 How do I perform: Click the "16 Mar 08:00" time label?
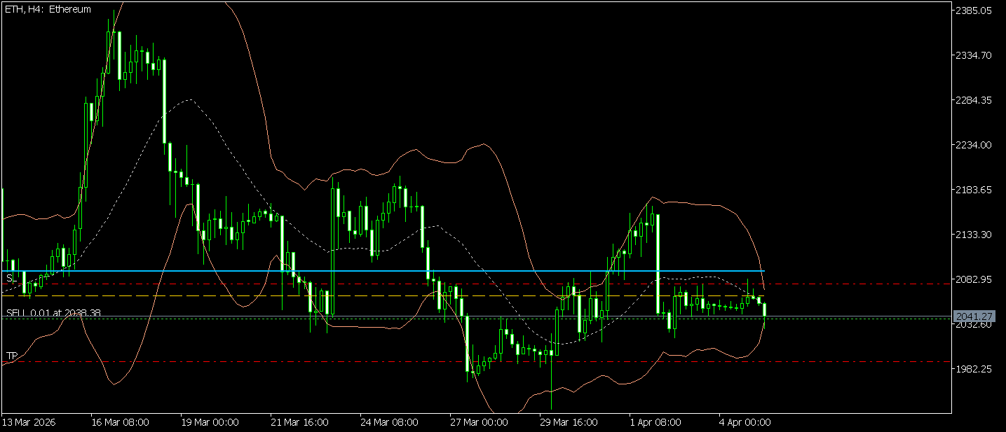pos(120,423)
